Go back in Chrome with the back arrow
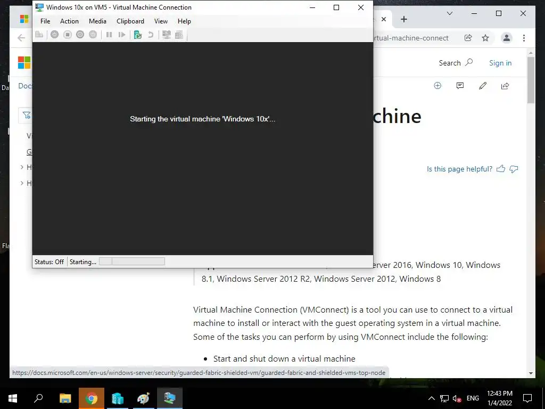Screen dimensions: 545x409 point(21,38)
